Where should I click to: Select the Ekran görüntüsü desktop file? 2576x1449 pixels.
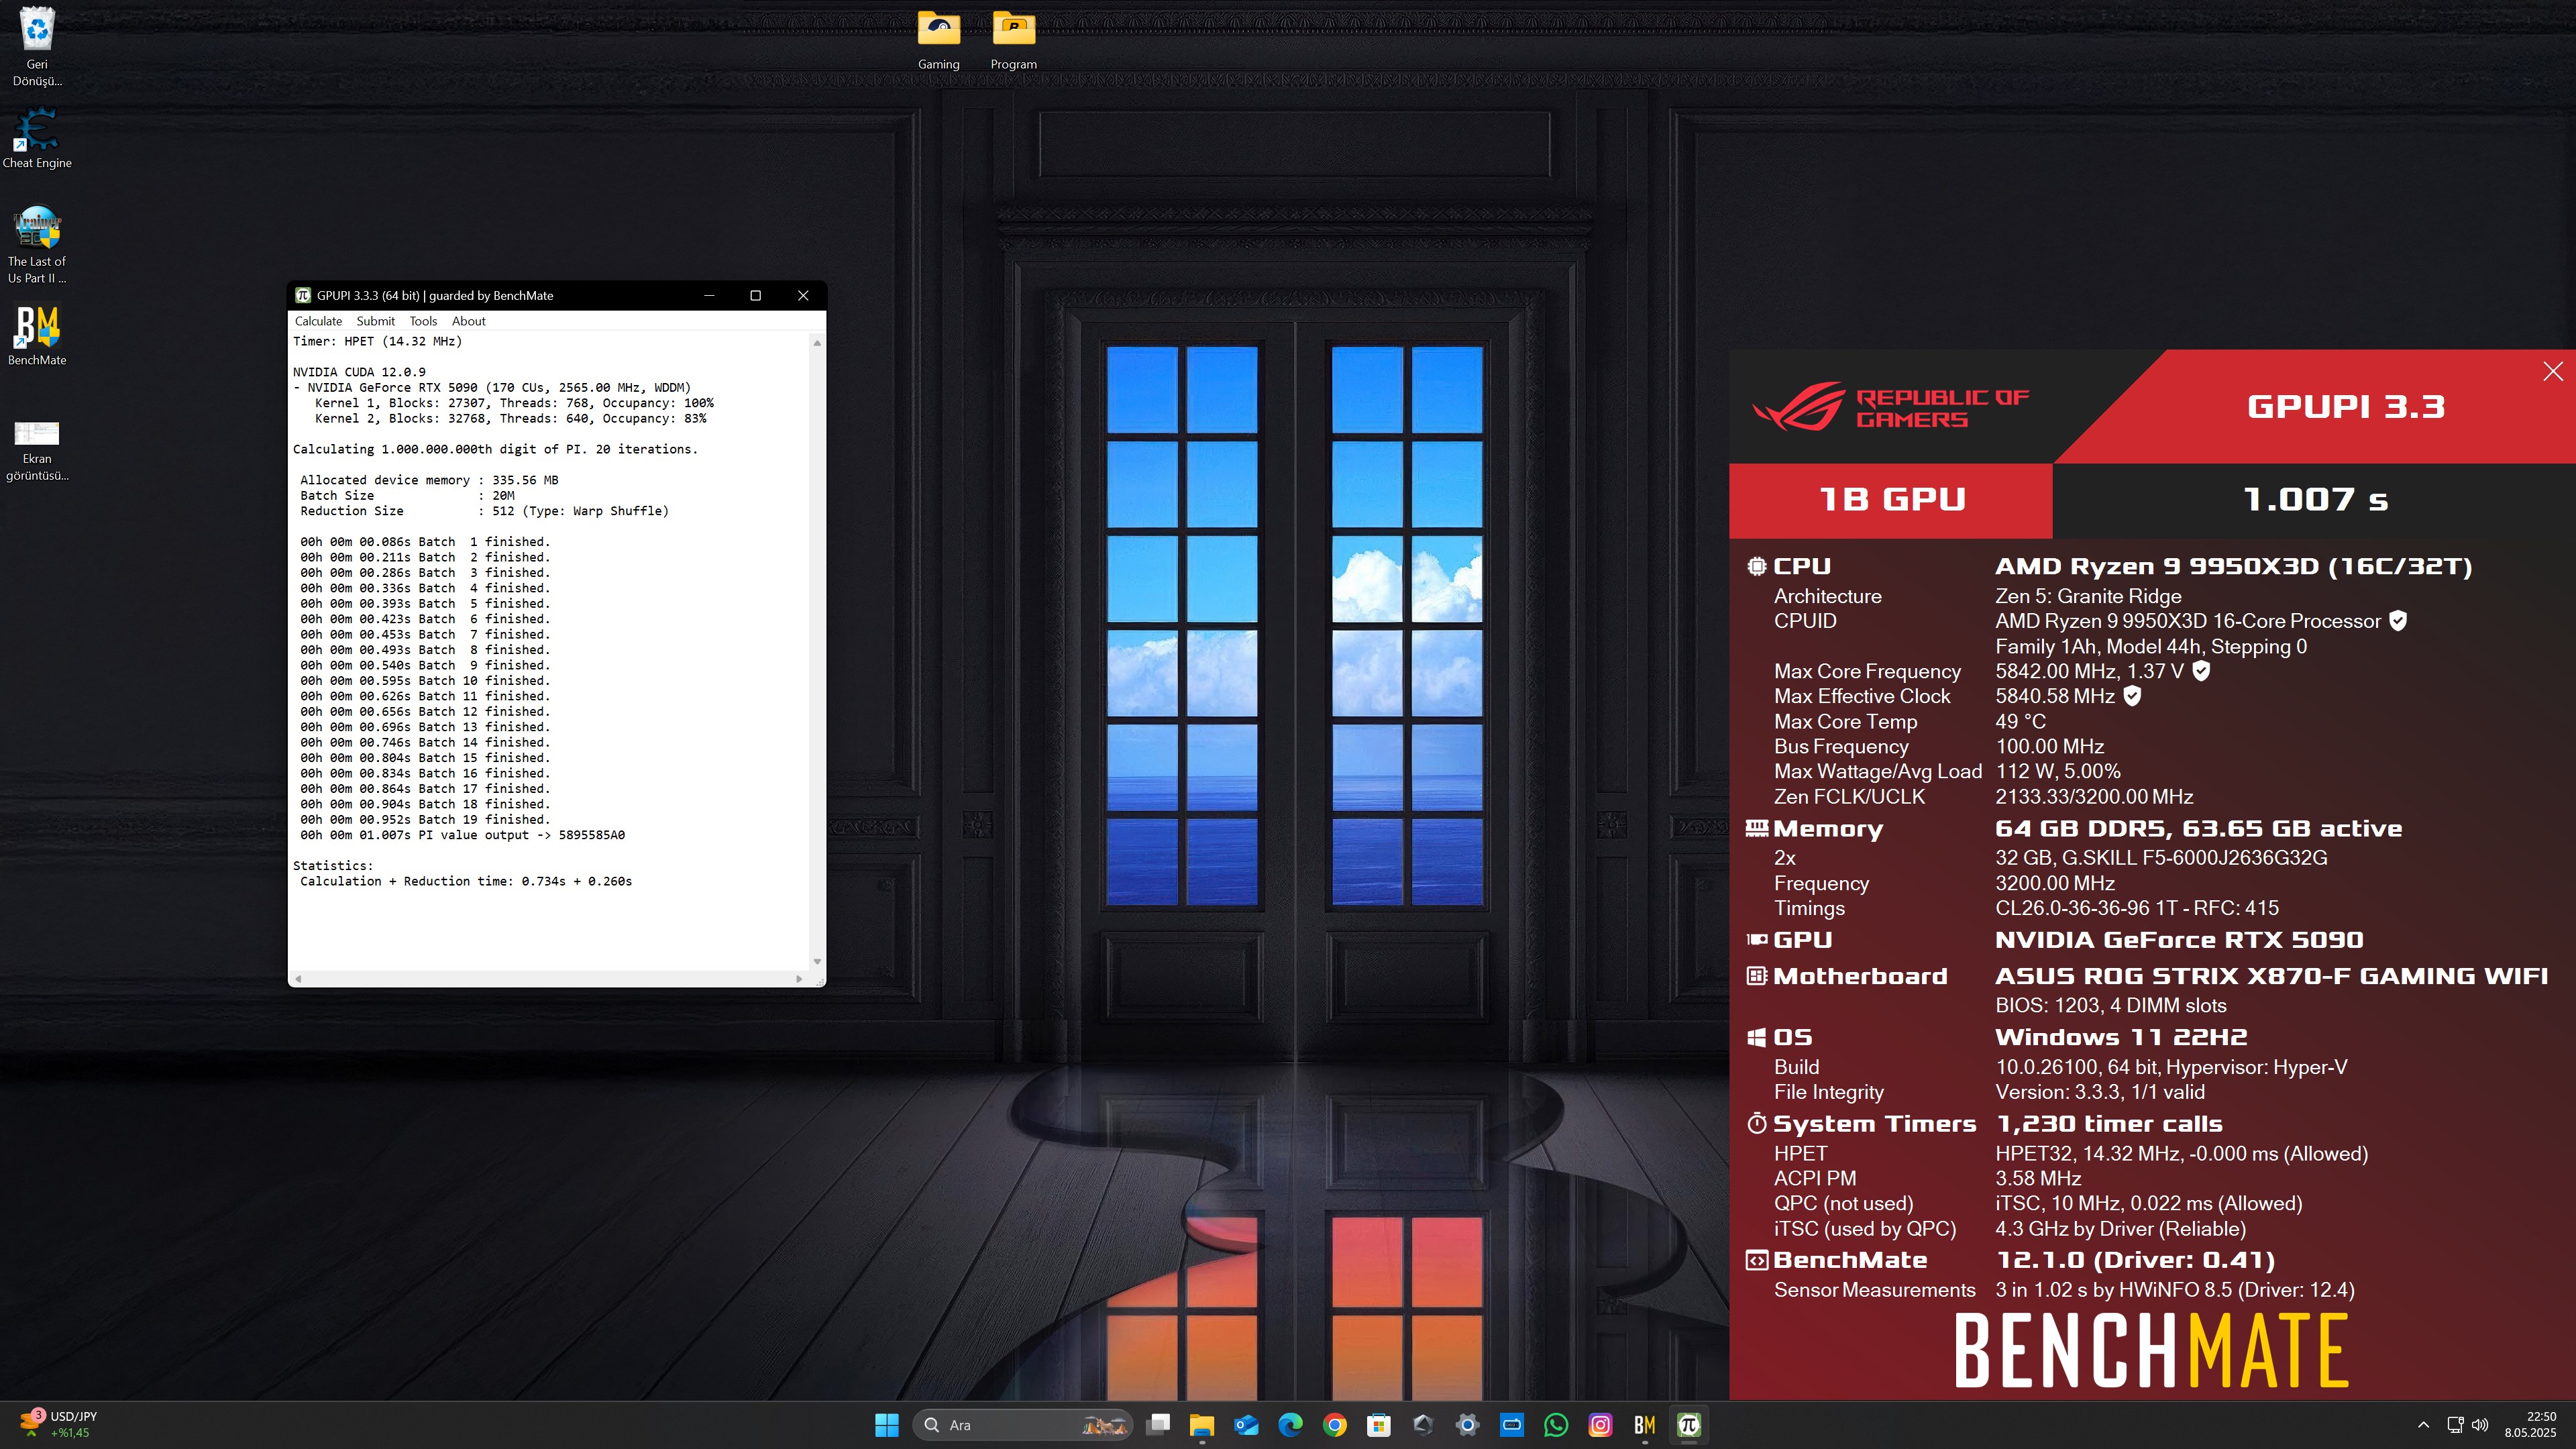click(37, 450)
